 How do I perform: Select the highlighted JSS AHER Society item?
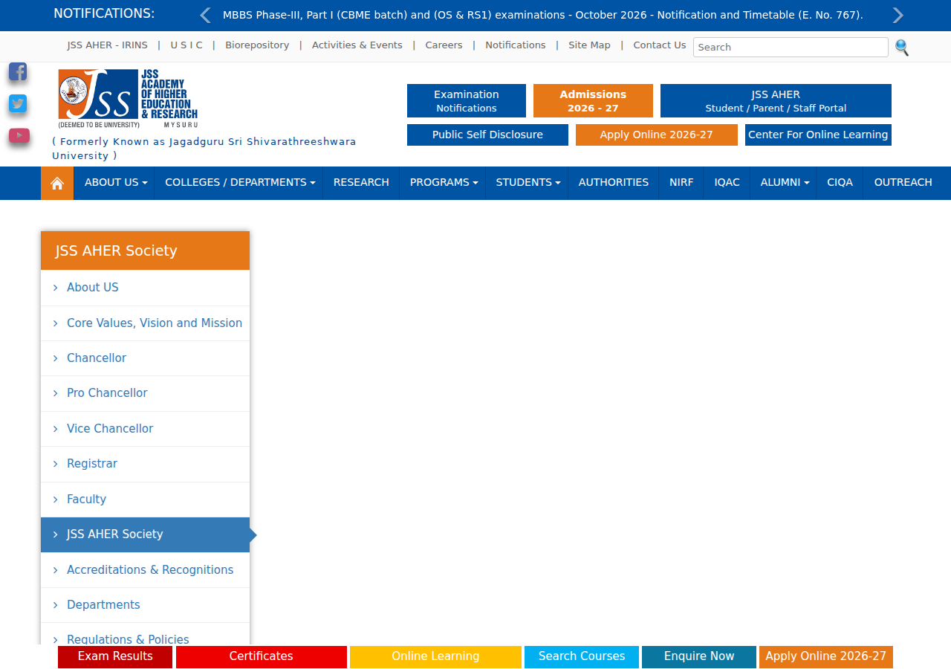click(146, 534)
